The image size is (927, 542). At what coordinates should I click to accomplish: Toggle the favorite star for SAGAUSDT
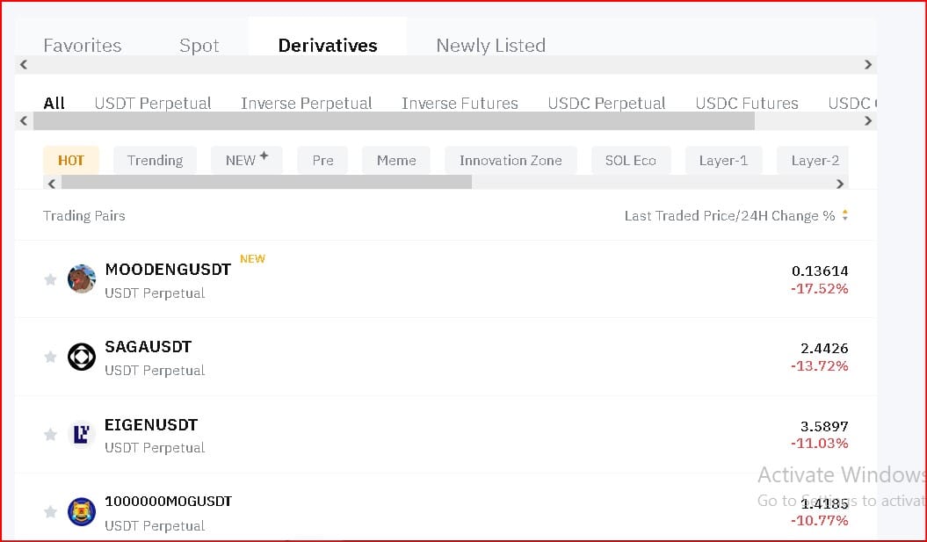pos(50,357)
